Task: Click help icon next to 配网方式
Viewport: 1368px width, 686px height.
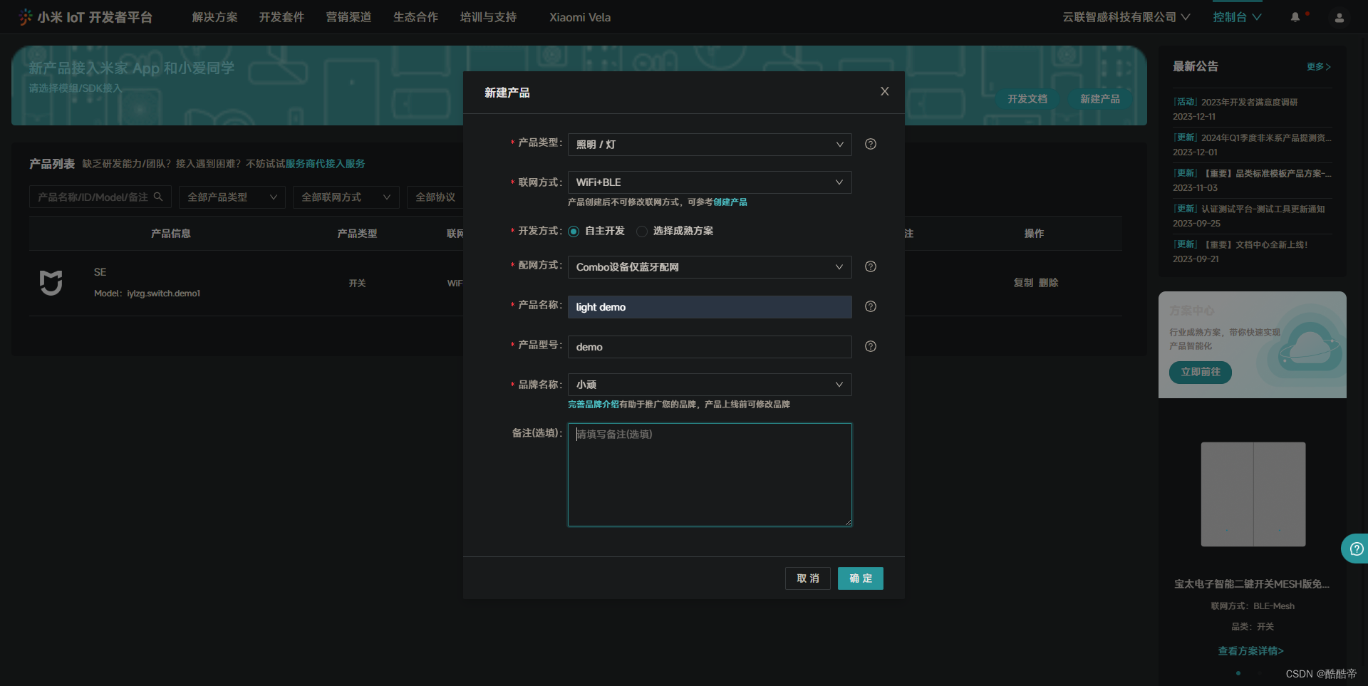Action: 870,266
